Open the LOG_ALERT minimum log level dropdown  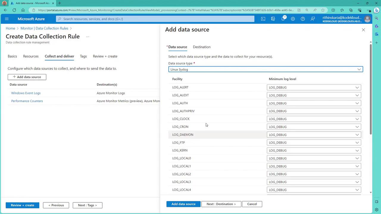(314, 87)
